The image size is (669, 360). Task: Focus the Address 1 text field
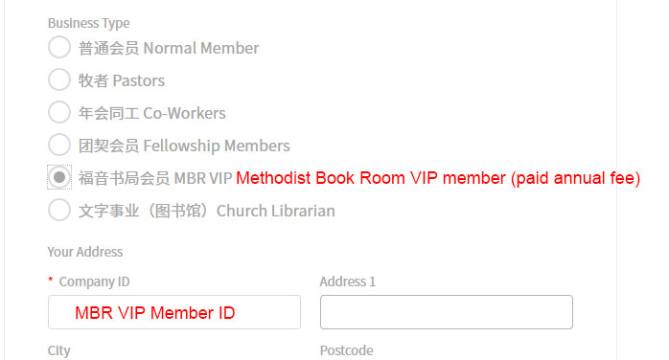tap(447, 312)
